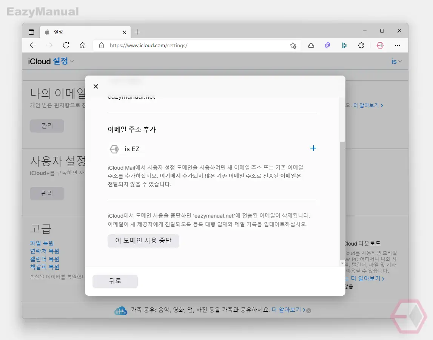Open browser extensions puzzle menu
The width and height of the screenshot is (433, 340).
click(x=361, y=45)
